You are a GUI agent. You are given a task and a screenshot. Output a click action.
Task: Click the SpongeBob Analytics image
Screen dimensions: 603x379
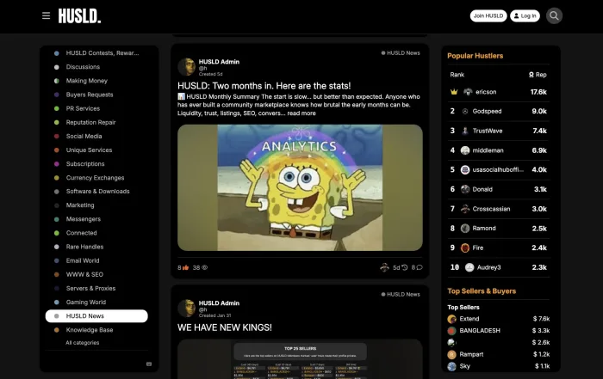(x=300, y=187)
